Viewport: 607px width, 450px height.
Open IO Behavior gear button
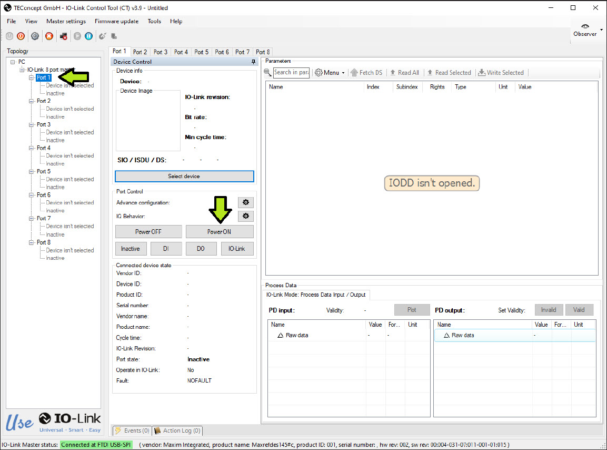pos(246,216)
